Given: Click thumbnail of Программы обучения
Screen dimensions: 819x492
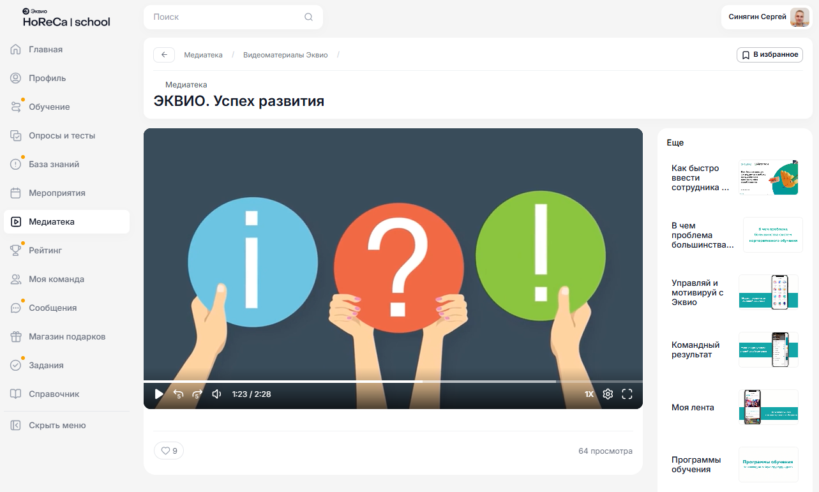Looking at the screenshot, I should click(x=769, y=465).
